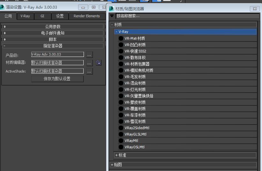
Task: Select VR-凹凸材质
Action: 187,45
